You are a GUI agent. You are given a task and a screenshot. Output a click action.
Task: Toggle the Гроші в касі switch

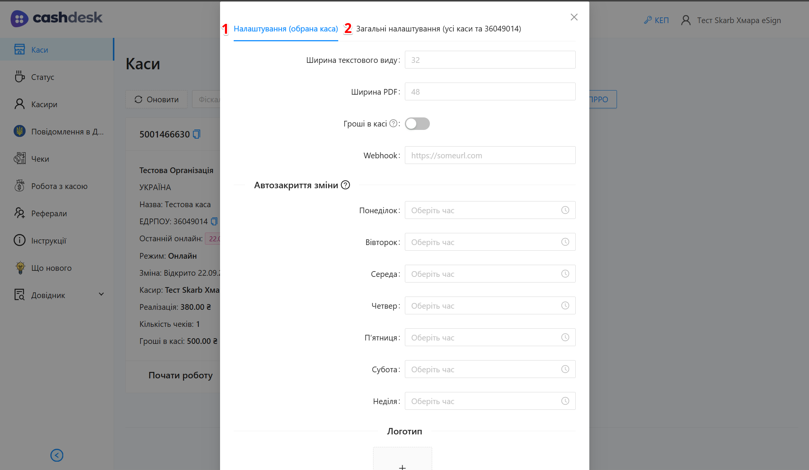pos(417,124)
